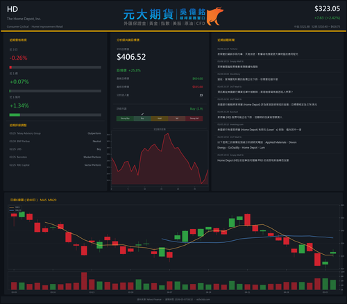Viewport: 347px width, 304px height.
Task: Click the Sector Perform rating label
Action: (93, 165)
